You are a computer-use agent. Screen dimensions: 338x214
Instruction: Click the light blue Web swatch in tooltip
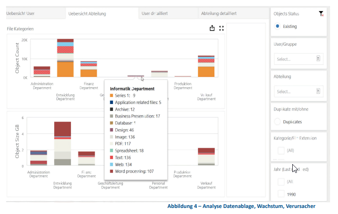tap(112, 165)
